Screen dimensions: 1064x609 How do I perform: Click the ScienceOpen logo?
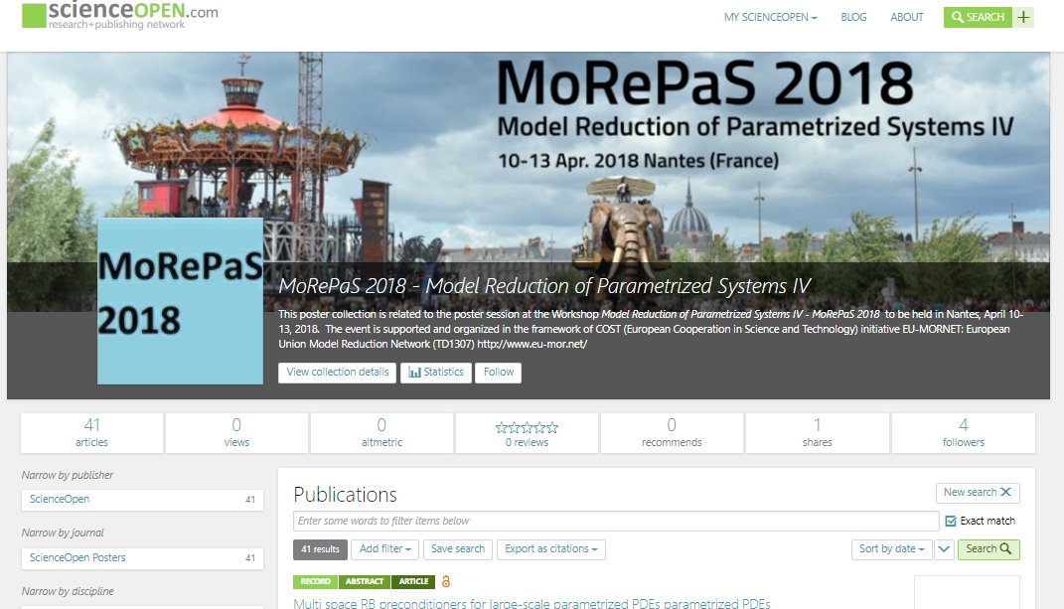(x=119, y=15)
